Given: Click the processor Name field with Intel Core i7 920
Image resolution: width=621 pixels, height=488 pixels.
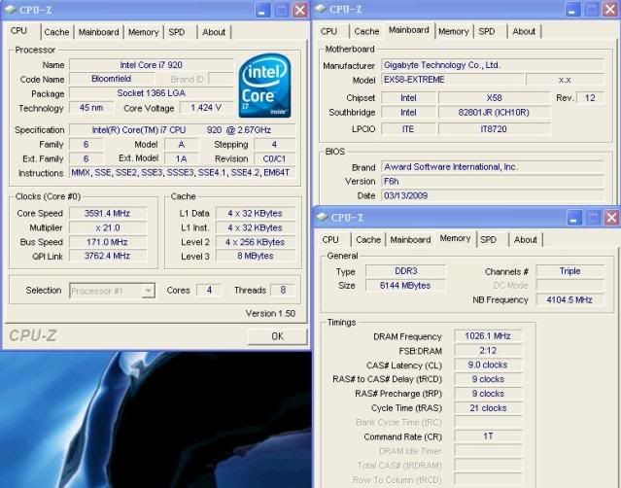Looking at the screenshot, I should tap(153, 65).
